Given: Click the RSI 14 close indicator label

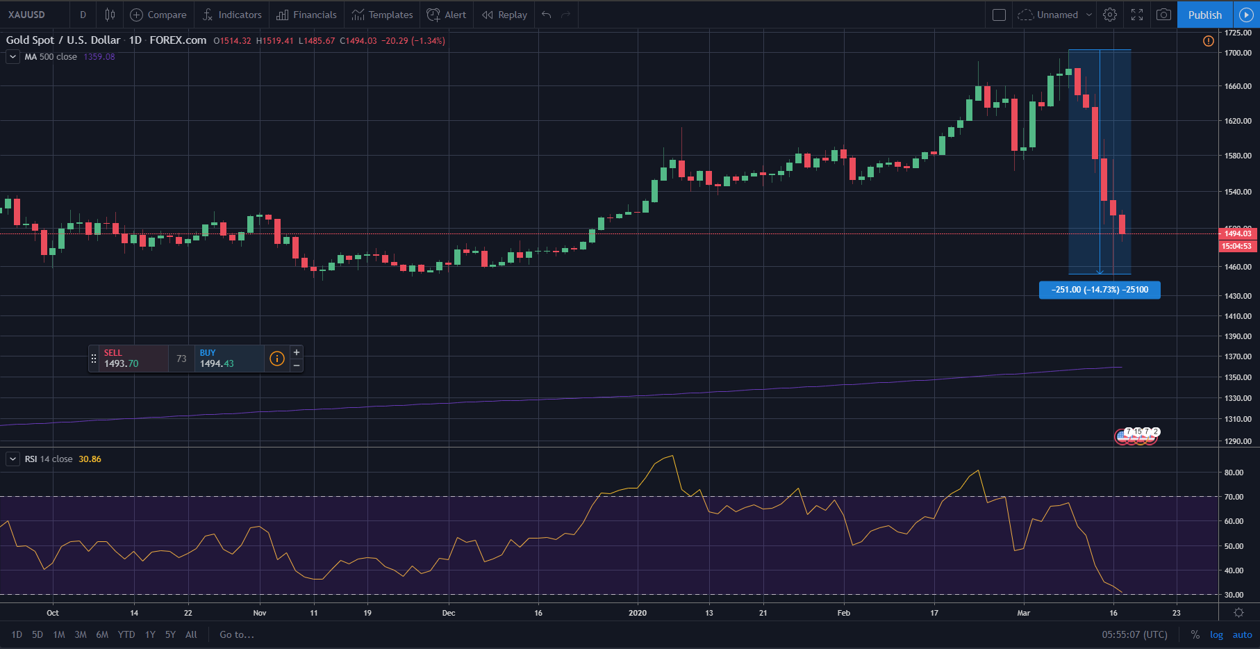Looking at the screenshot, I should tap(49, 459).
